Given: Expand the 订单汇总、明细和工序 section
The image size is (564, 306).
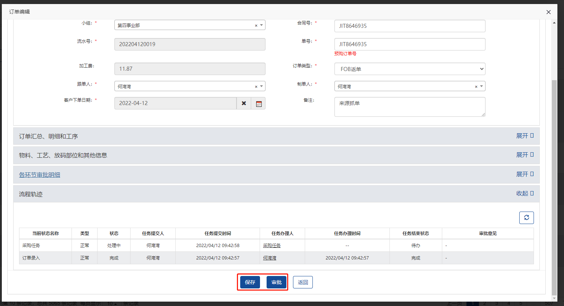Looking at the screenshot, I should coord(524,136).
